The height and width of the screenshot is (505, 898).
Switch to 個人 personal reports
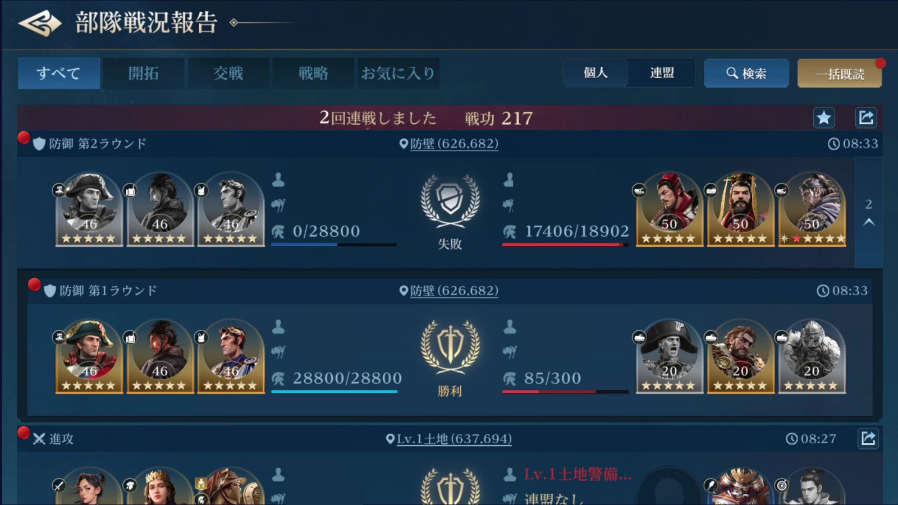(x=595, y=73)
